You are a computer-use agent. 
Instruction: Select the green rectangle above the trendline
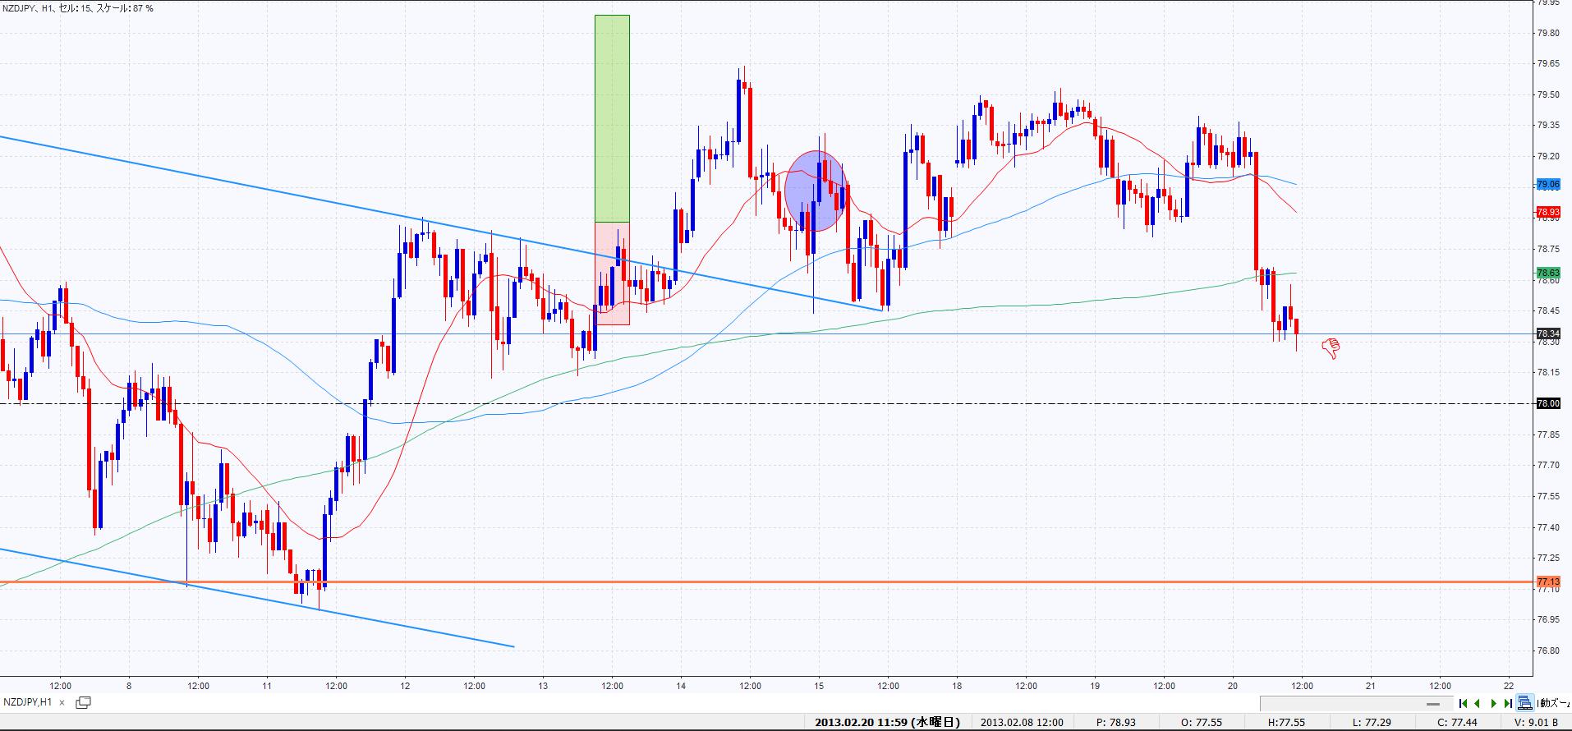click(612, 118)
